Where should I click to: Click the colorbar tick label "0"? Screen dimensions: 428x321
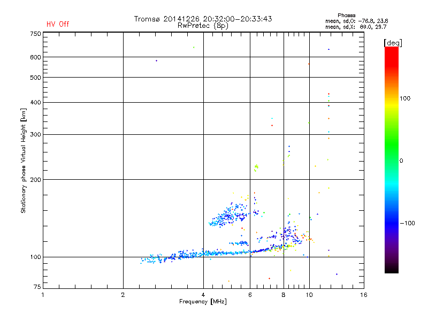[401, 161]
